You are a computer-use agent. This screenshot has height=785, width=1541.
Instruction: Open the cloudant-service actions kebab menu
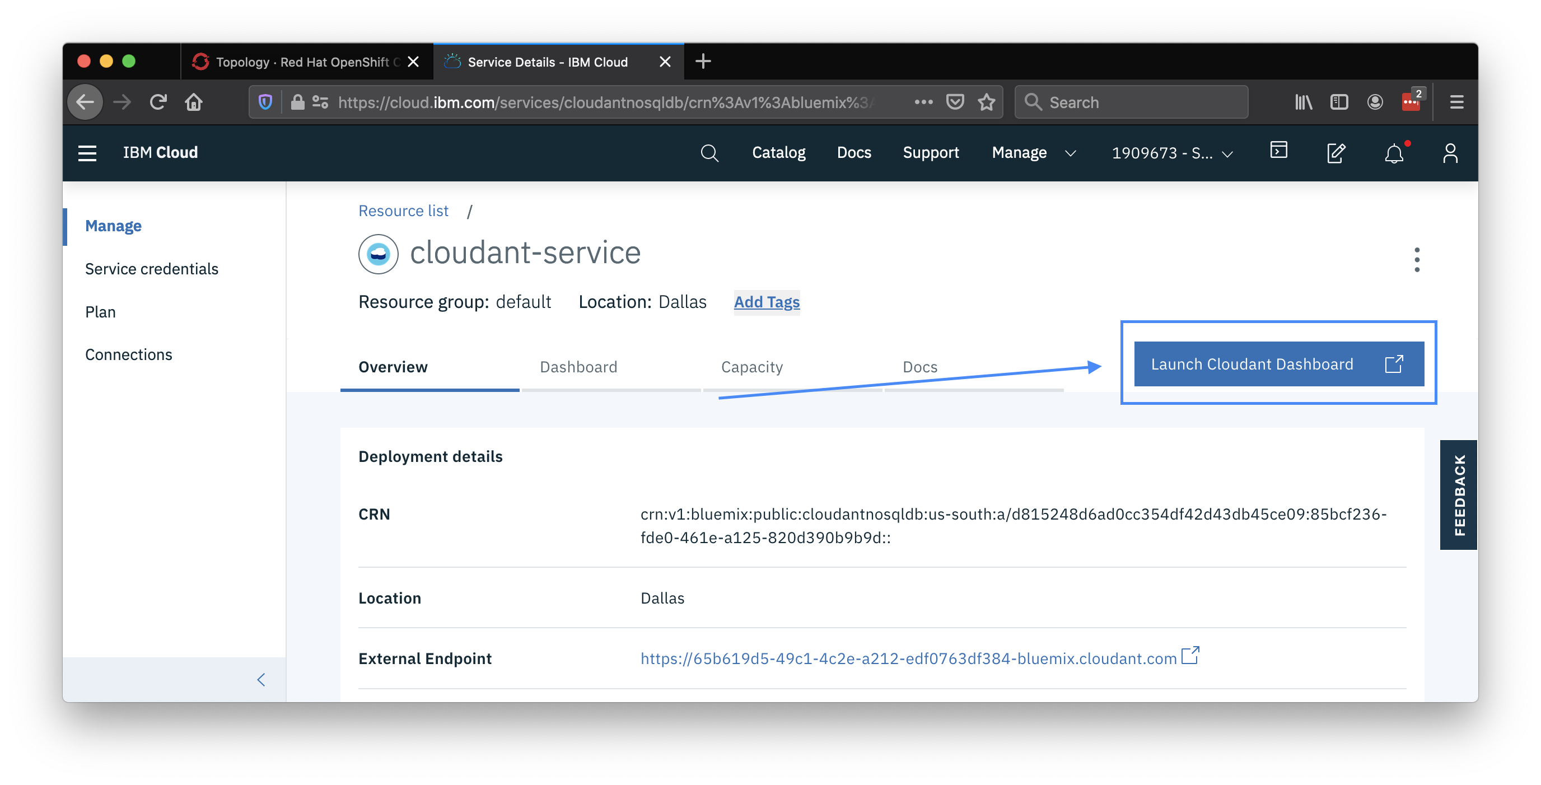click(1417, 260)
